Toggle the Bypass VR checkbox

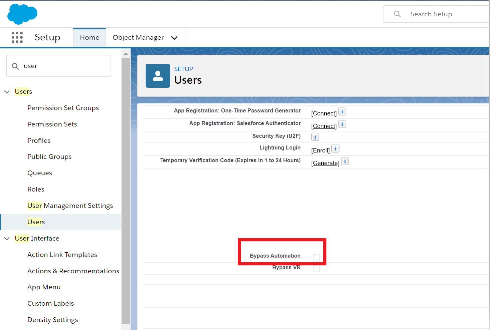click(x=317, y=269)
